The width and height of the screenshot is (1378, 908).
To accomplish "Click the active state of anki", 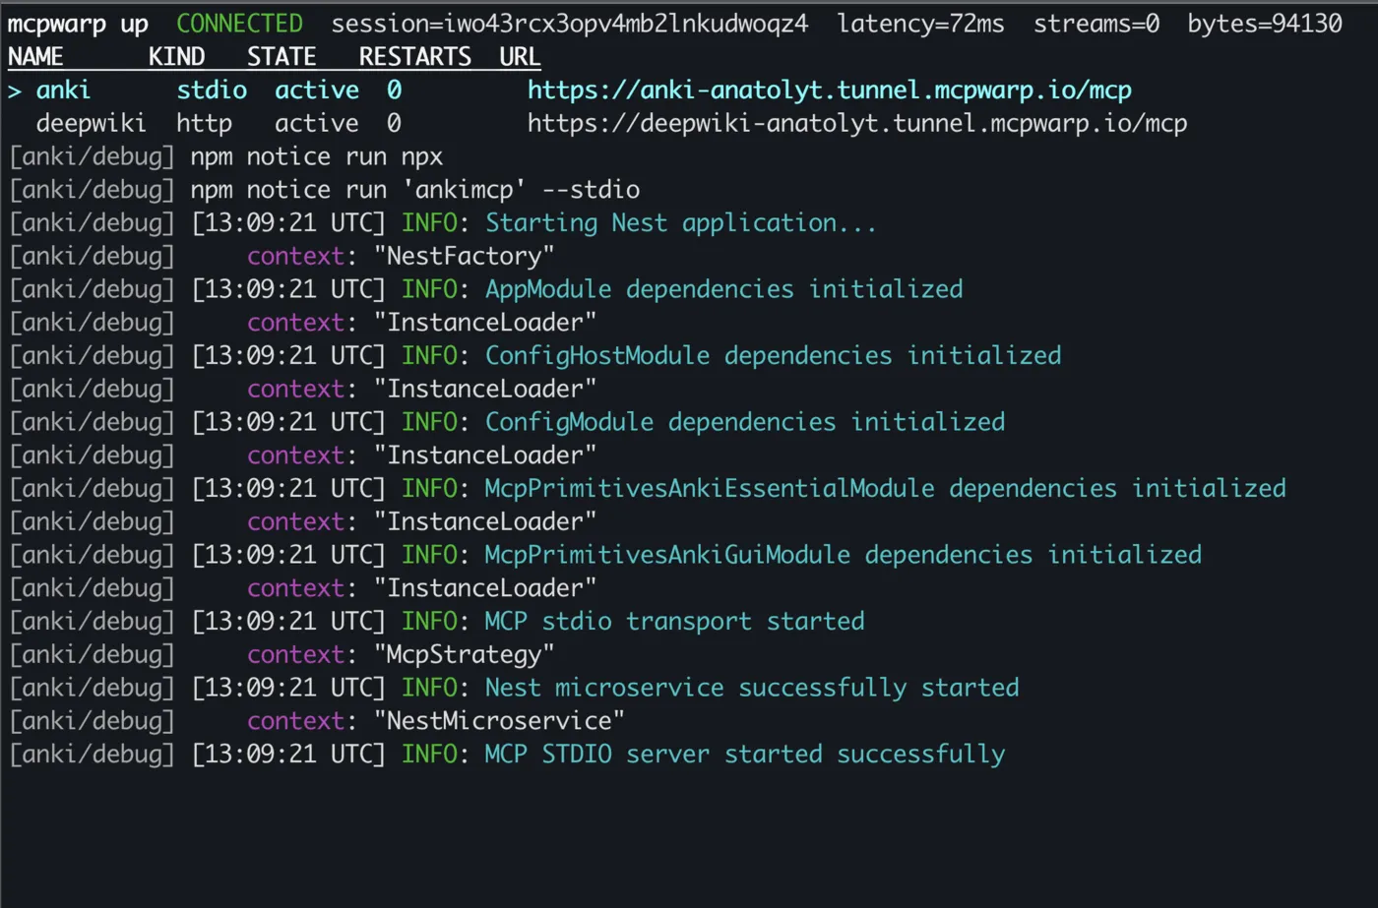I will tap(317, 91).
